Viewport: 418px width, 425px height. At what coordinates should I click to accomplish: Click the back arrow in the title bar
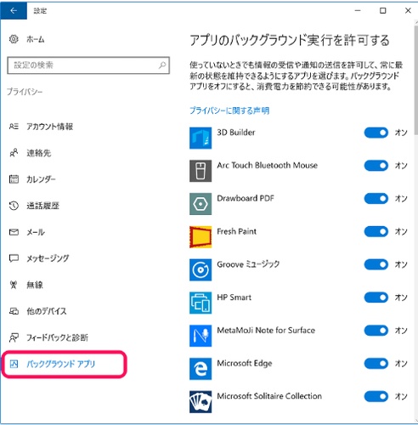click(14, 10)
